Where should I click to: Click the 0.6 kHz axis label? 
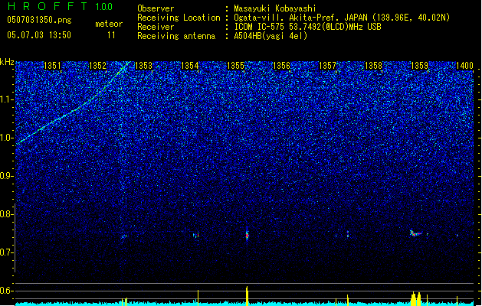pyautogui.click(x=7, y=291)
